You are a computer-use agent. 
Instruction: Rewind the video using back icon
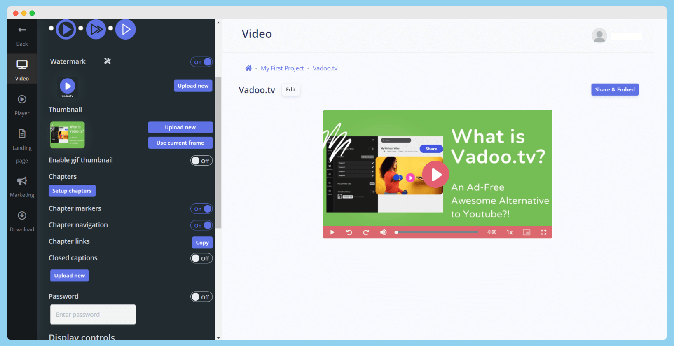tap(349, 232)
